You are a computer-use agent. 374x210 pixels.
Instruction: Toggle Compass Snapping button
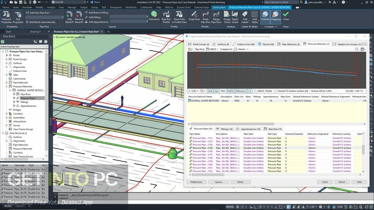[275, 17]
